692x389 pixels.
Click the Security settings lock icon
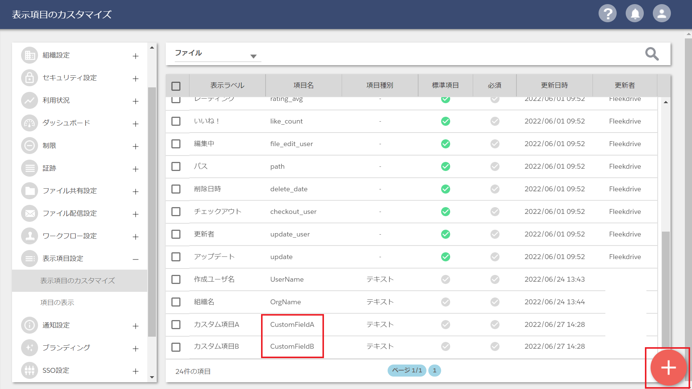pyautogui.click(x=29, y=78)
